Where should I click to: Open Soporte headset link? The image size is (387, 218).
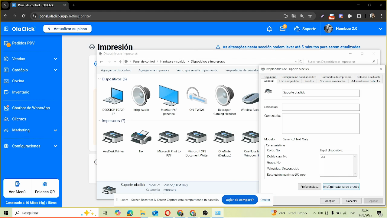point(305,29)
